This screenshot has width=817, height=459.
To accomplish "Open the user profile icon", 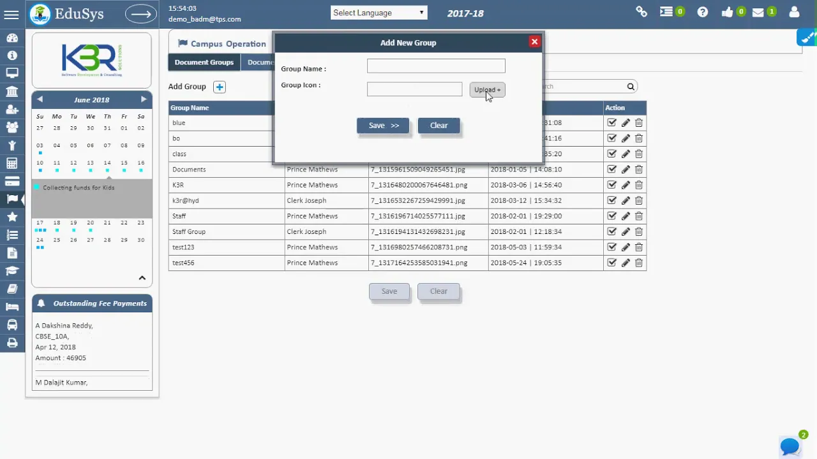I will (794, 12).
